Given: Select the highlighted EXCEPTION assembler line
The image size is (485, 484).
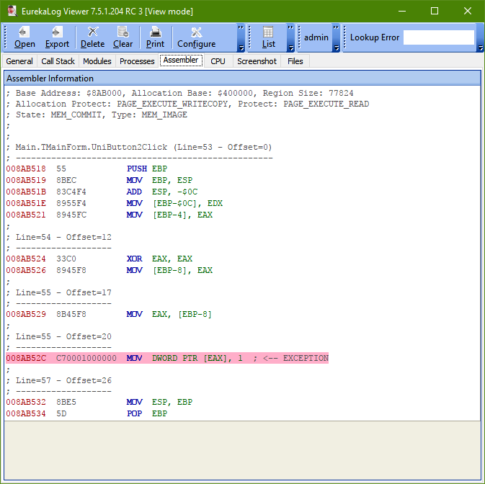Looking at the screenshot, I should click(167, 358).
